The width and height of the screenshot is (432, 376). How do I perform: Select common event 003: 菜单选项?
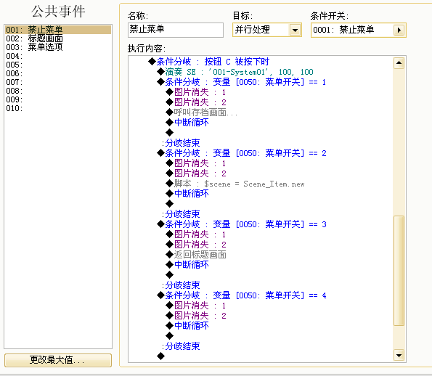(x=58, y=47)
